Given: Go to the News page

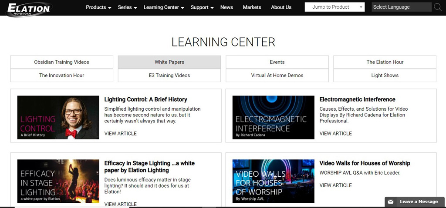Looking at the screenshot, I should [x=226, y=7].
